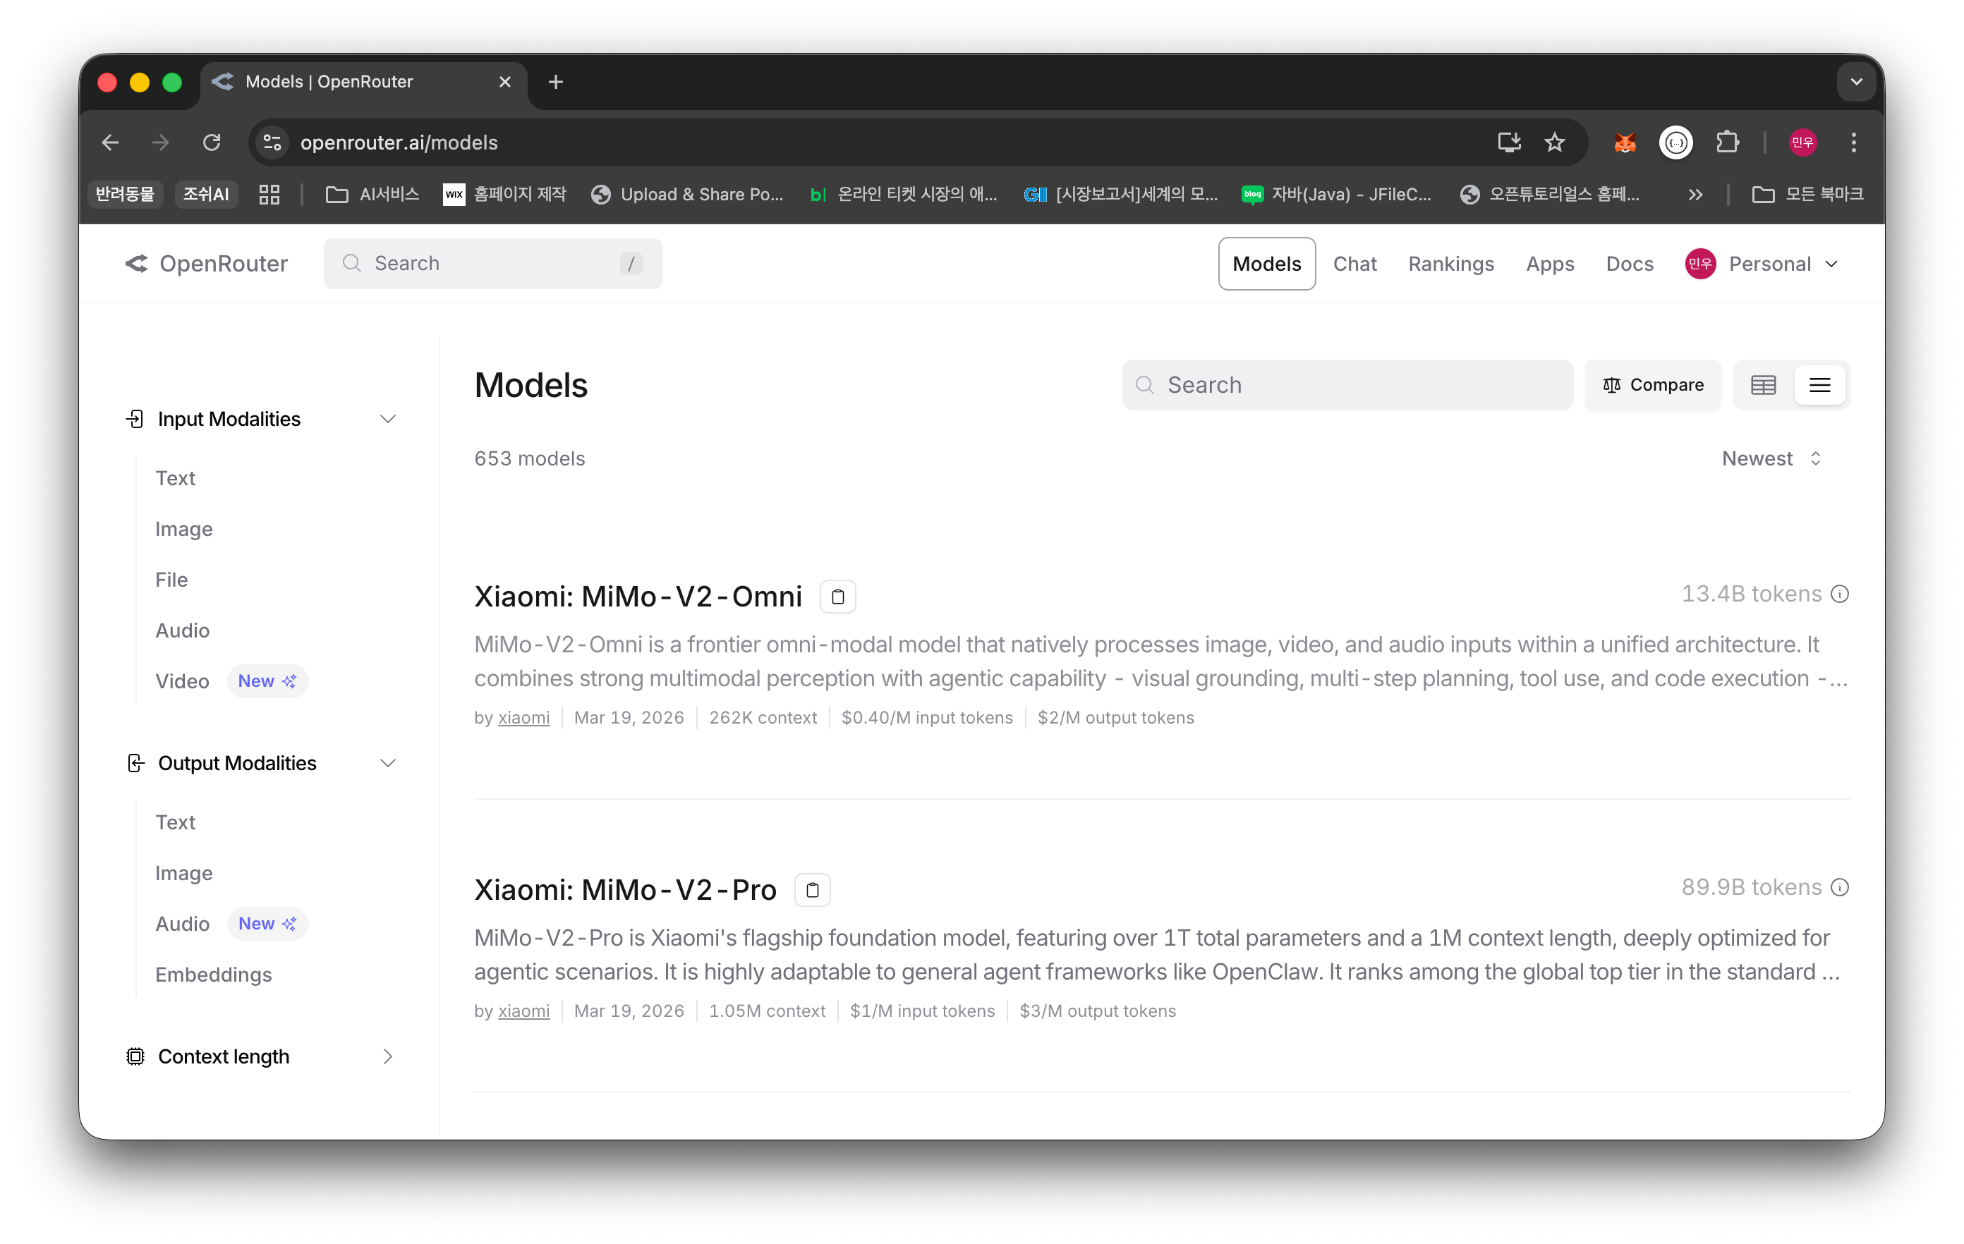Open the tab search dropdown

(x=1856, y=82)
